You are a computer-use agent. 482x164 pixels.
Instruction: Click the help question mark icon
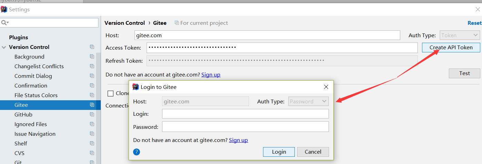(137, 152)
